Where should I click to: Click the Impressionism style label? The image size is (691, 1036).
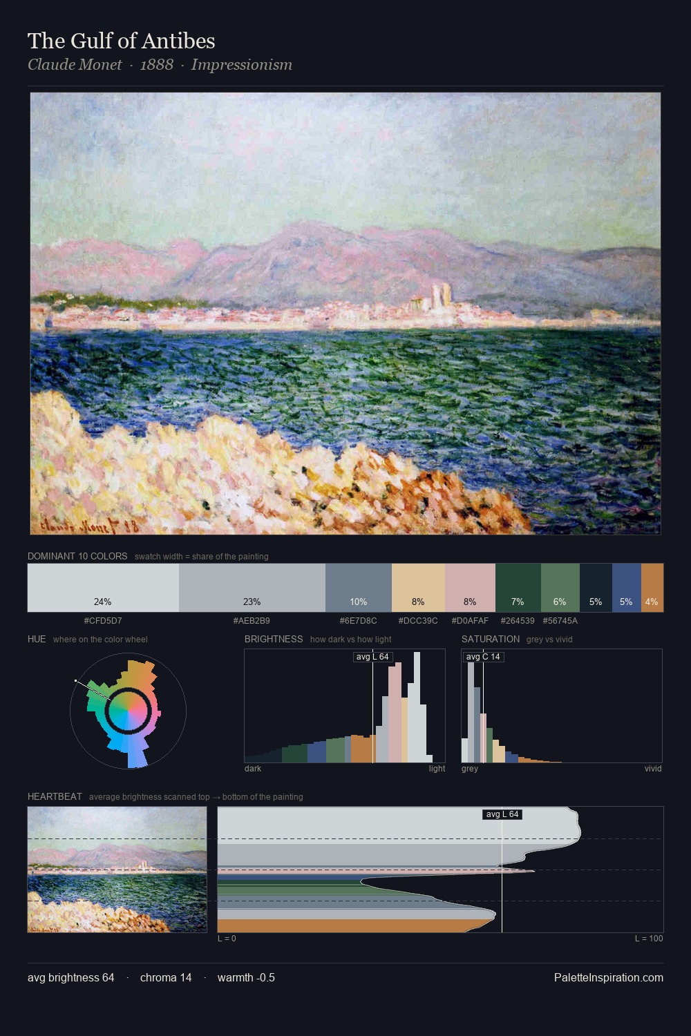click(x=242, y=65)
